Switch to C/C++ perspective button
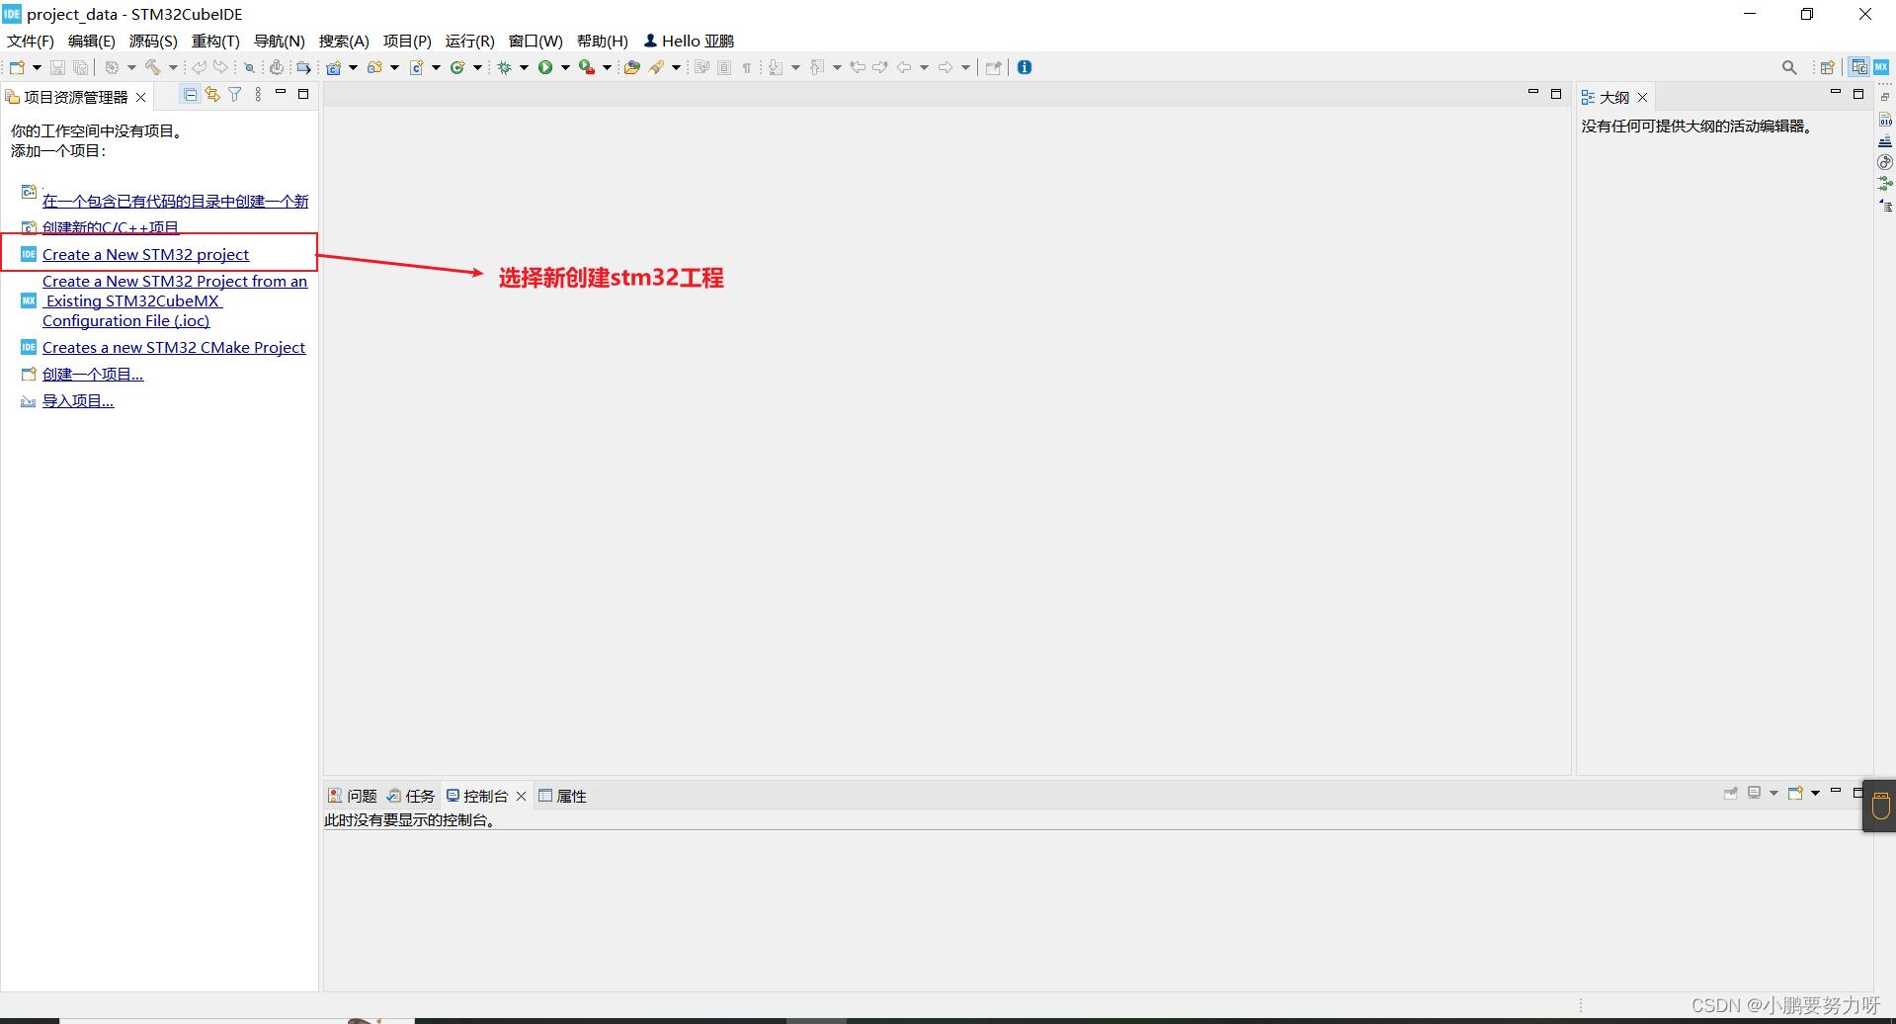 pos(1859,67)
